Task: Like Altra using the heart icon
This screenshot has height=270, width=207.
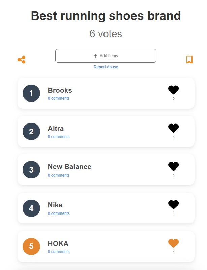Action: click(173, 128)
